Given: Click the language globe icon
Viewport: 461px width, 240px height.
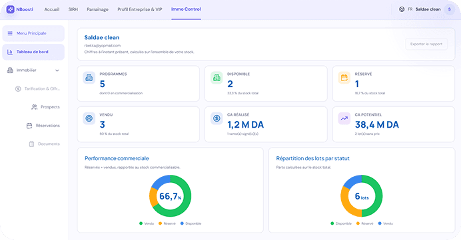Looking at the screenshot, I should (402, 9).
